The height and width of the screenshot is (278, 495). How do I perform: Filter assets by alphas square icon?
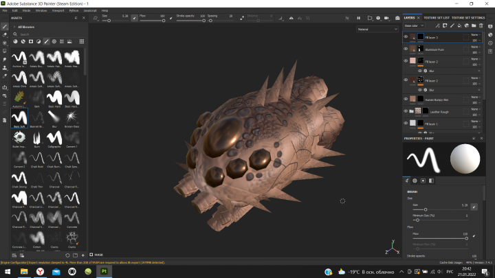pyautogui.click(x=31, y=41)
